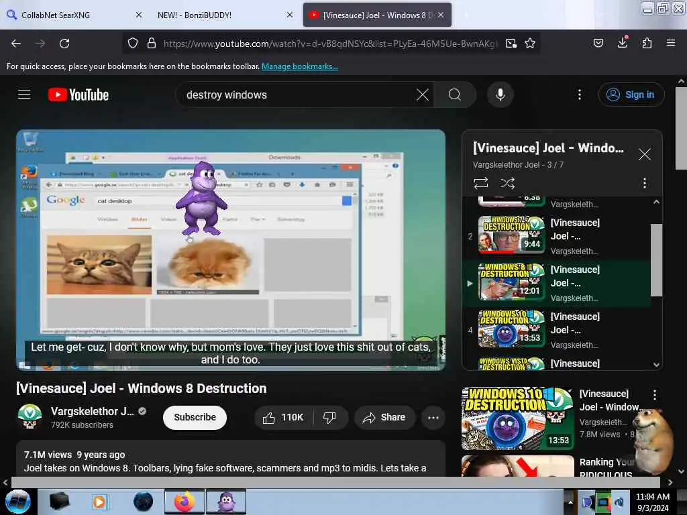This screenshot has width=687, height=515.
Task: Click the playlist scrollbar thumb
Action: click(656, 260)
